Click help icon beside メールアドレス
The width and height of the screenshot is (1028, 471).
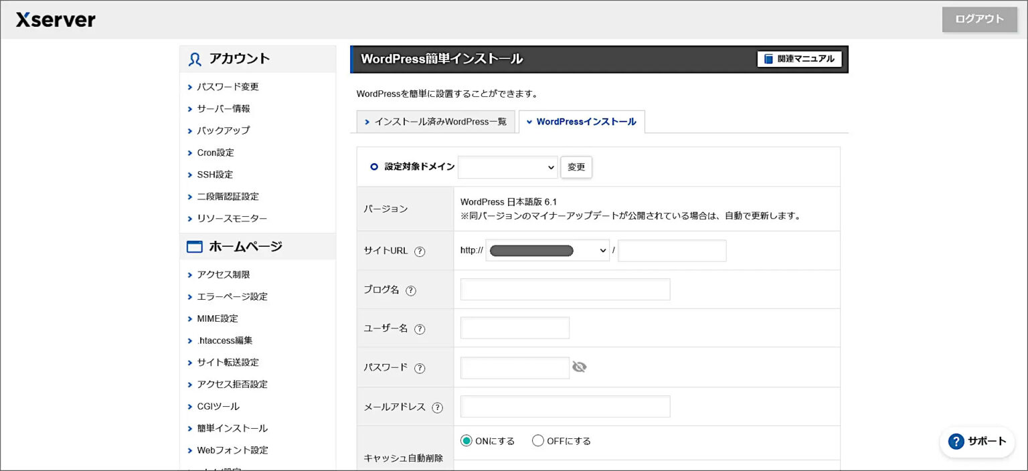coord(437,407)
